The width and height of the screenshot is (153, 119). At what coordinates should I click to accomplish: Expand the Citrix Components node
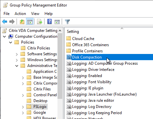tap(23, 84)
